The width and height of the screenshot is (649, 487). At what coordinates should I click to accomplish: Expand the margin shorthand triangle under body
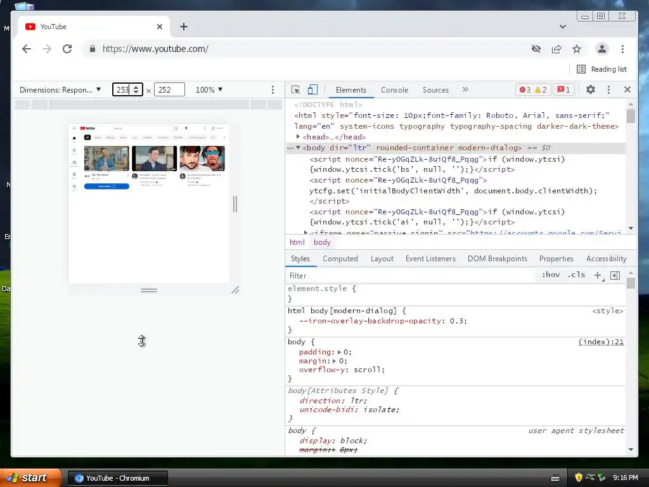335,361
